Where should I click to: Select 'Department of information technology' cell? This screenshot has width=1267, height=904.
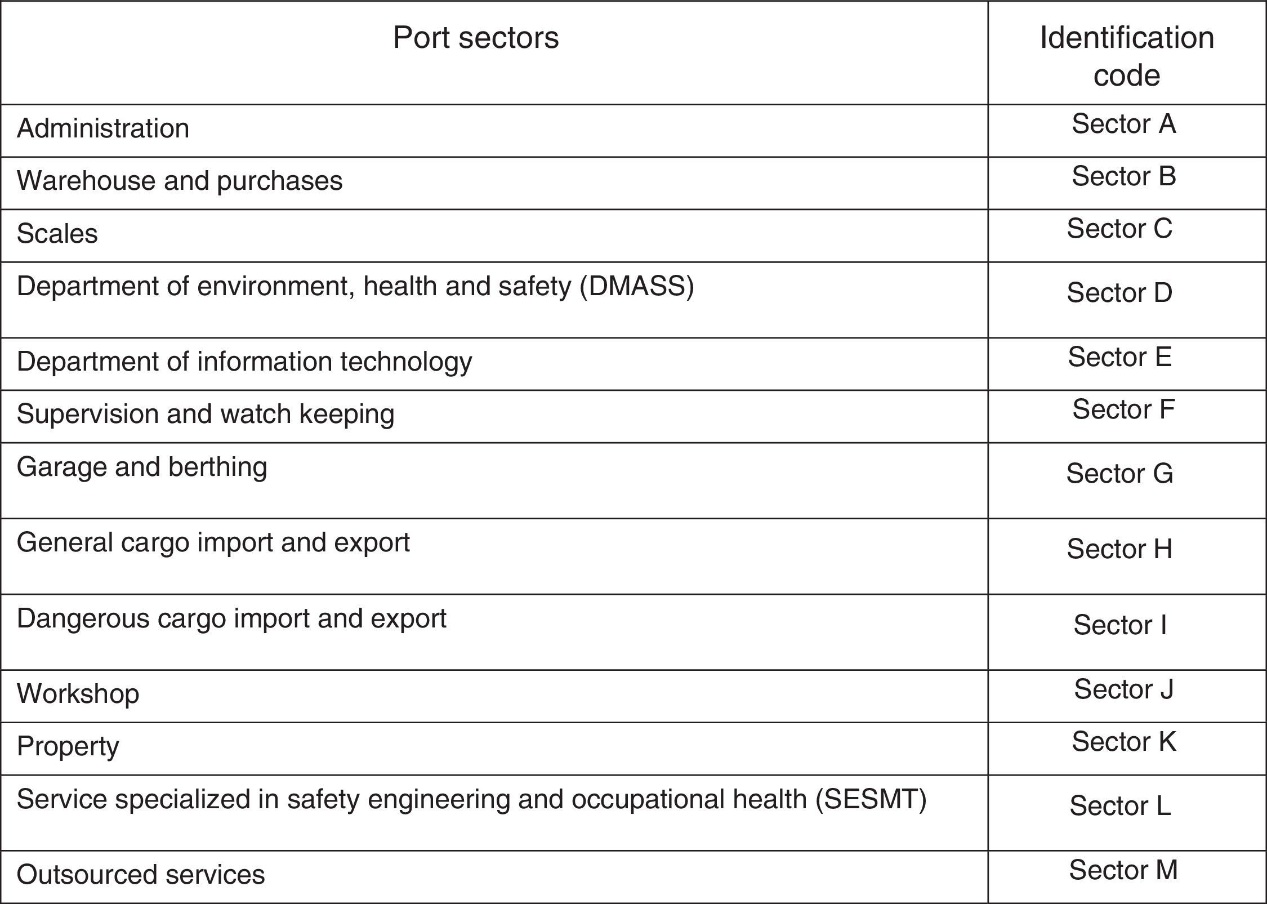click(244, 362)
